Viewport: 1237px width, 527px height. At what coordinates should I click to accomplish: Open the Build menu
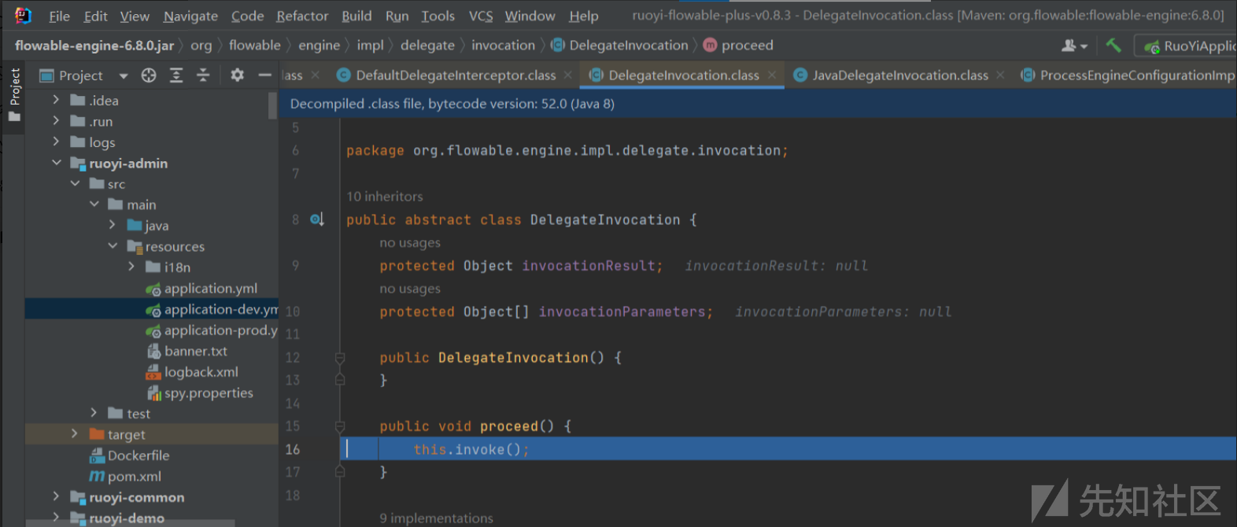[x=356, y=16]
